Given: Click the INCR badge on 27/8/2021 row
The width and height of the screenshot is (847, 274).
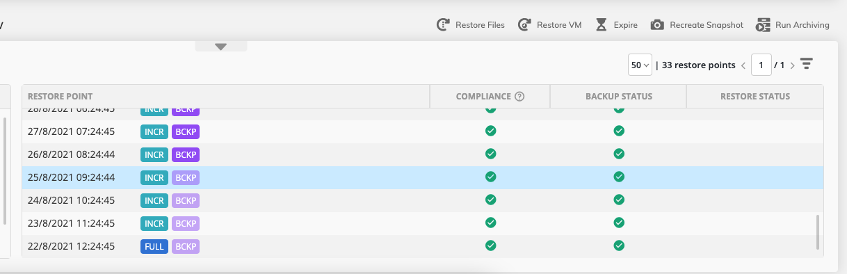Looking at the screenshot, I should pos(154,131).
